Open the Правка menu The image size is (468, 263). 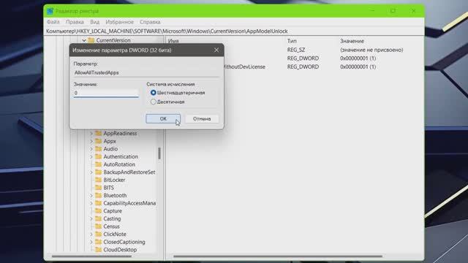pos(75,22)
